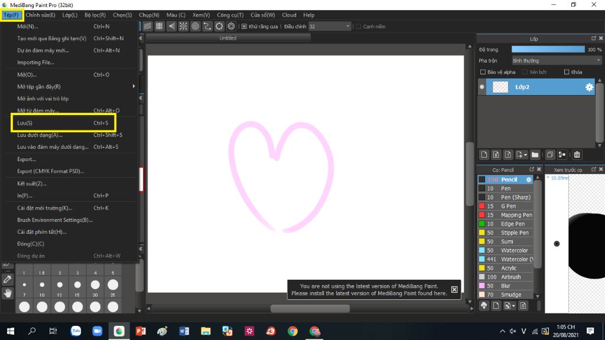
Task: Download cloud brush icon
Action: click(x=484, y=306)
